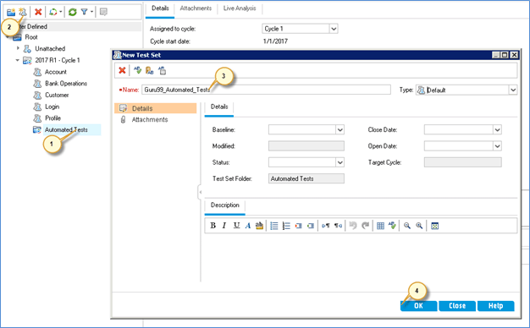Click the Name input field
The height and width of the screenshot is (328, 530).
(266, 90)
